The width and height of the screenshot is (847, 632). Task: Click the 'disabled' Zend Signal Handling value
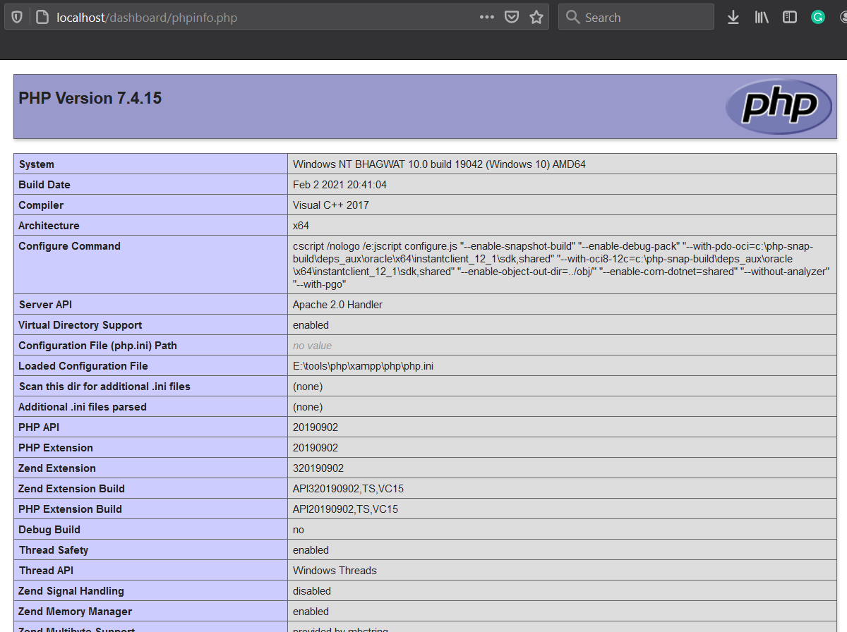pos(312,591)
